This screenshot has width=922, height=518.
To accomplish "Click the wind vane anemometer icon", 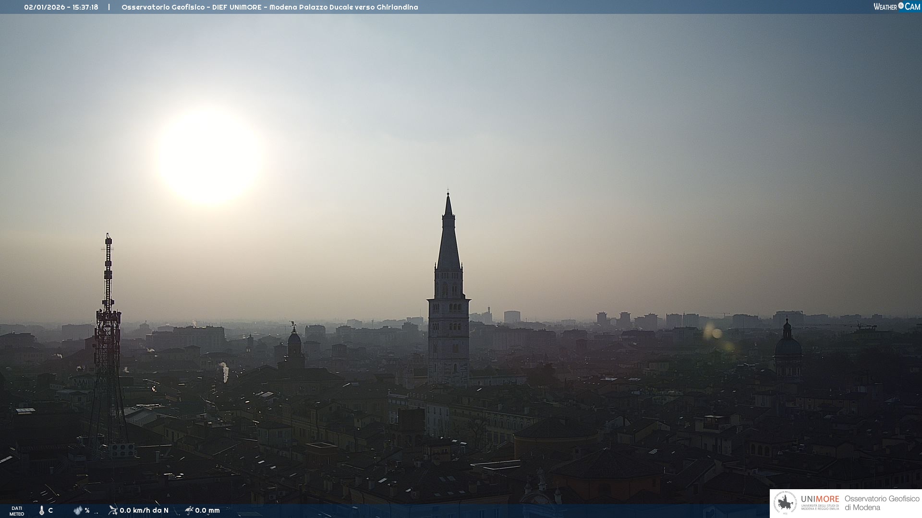I will click(113, 510).
